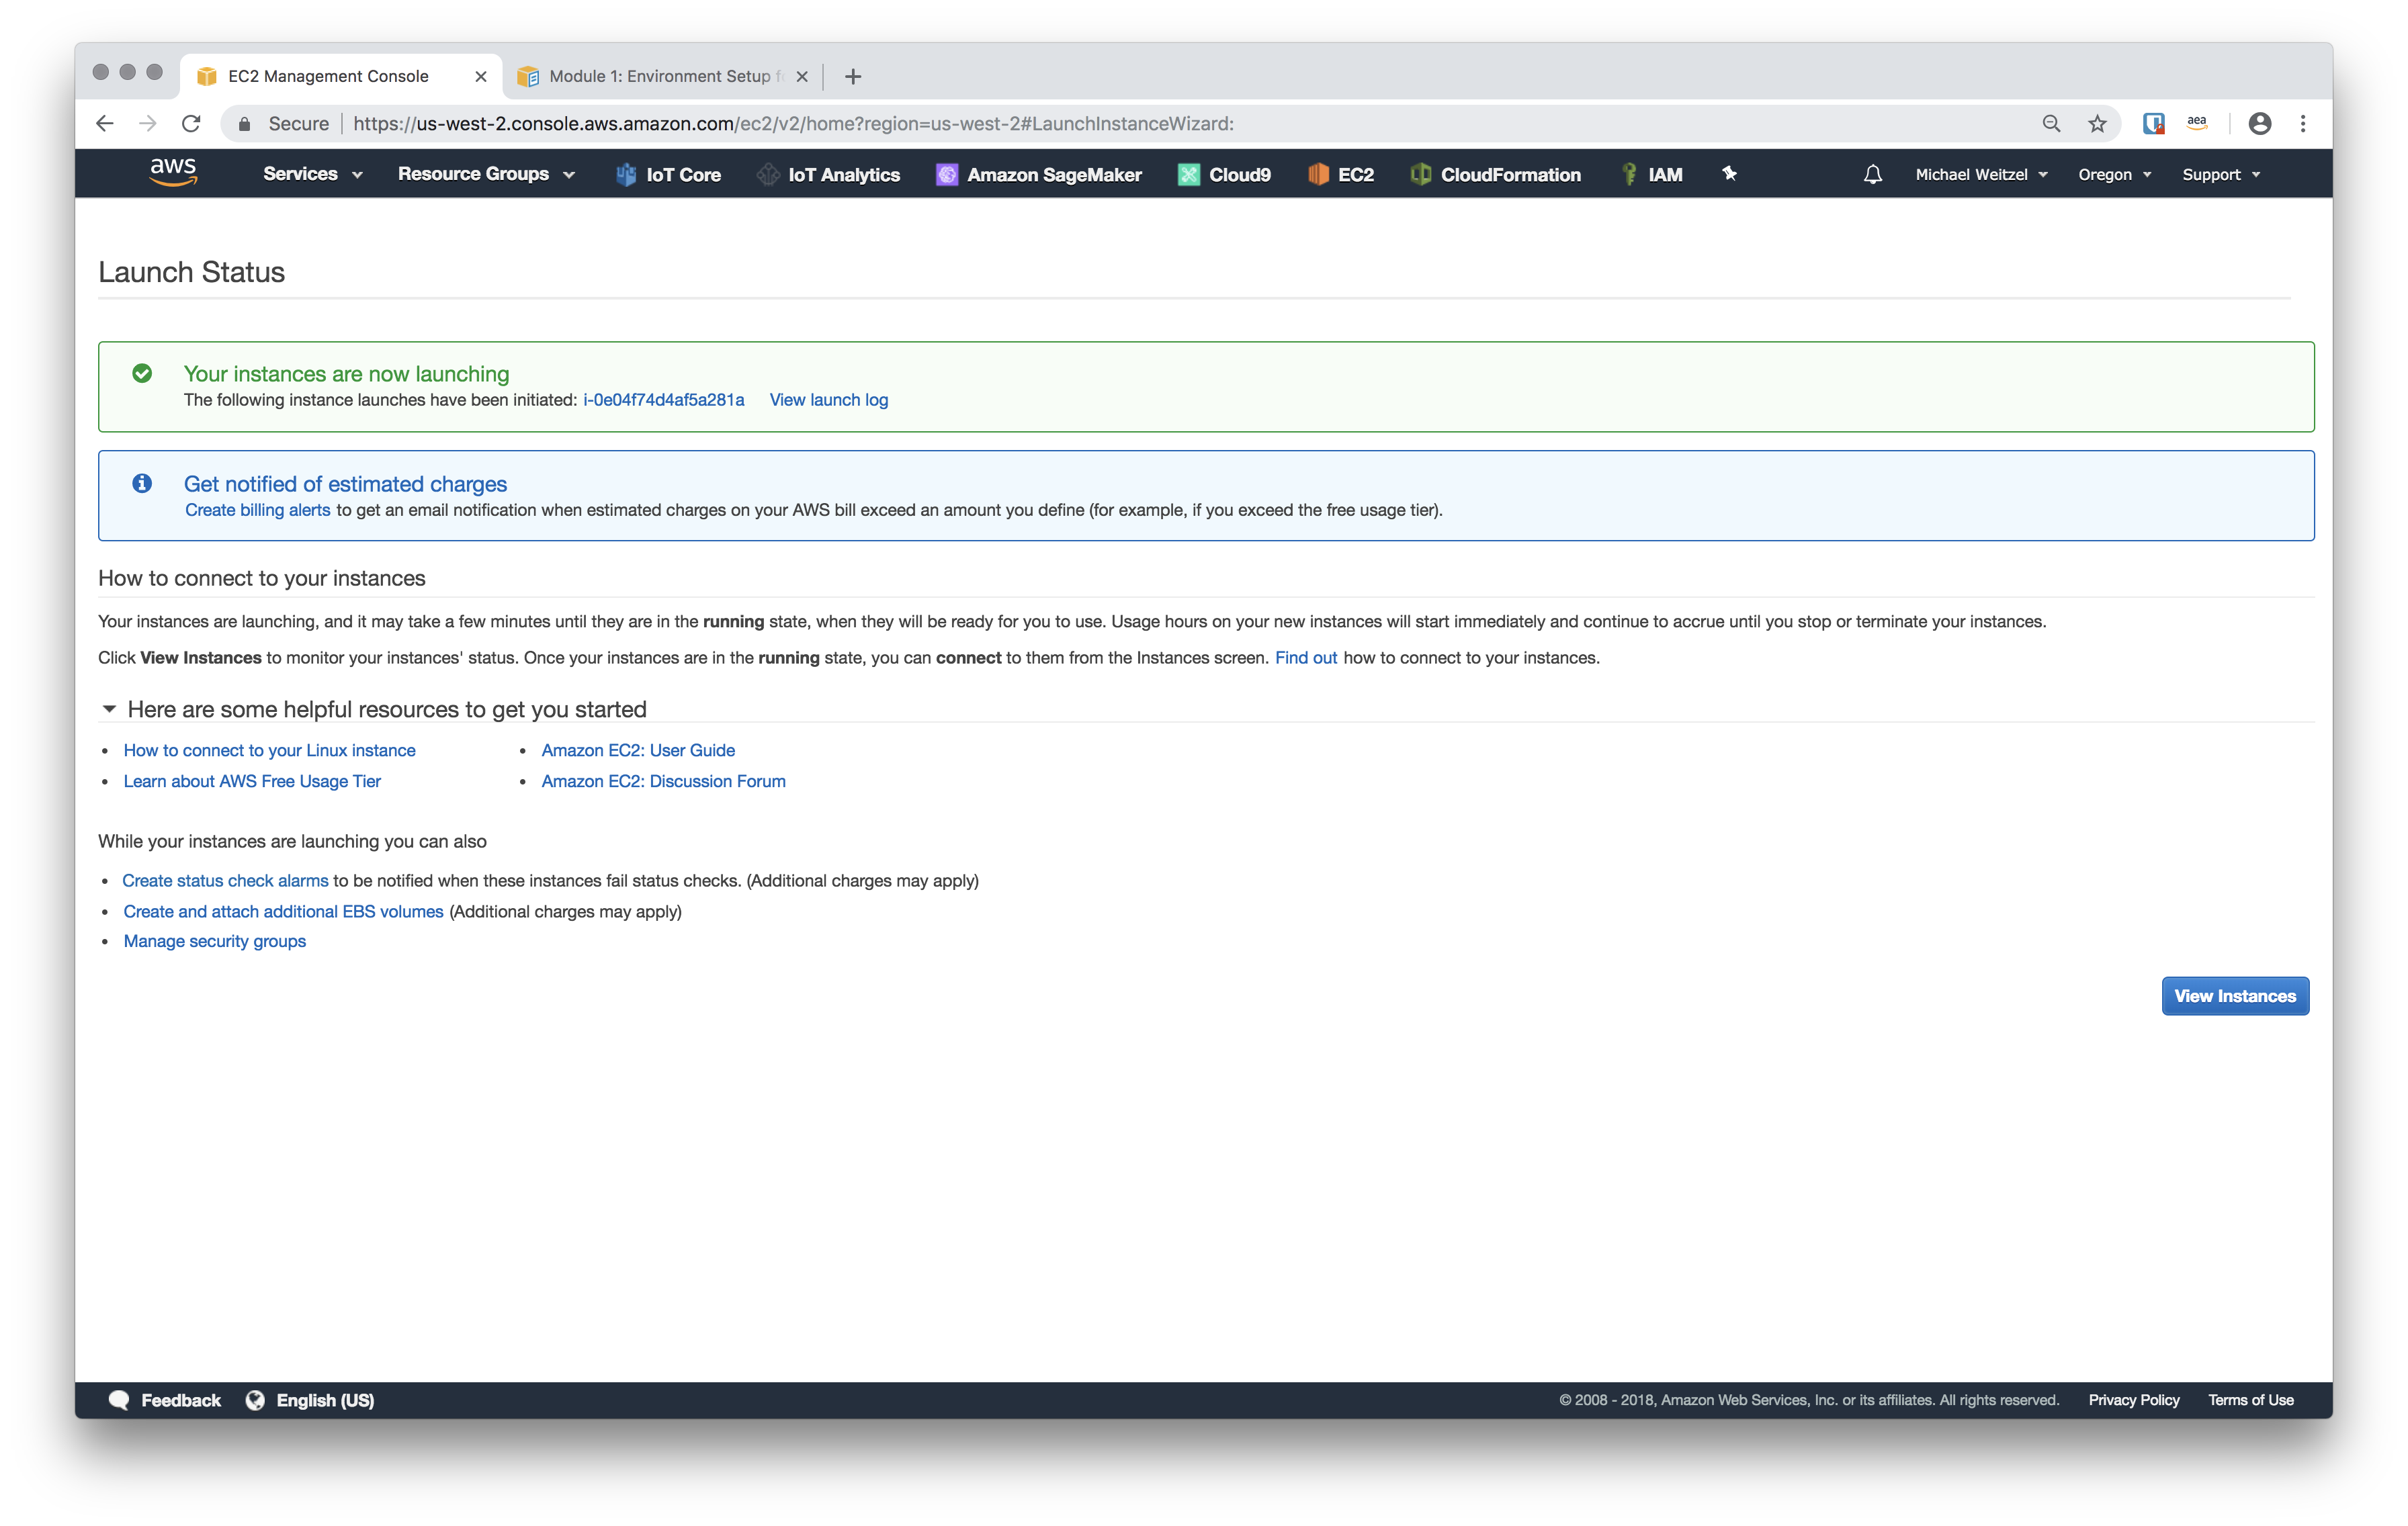This screenshot has height=1526, width=2408.
Task: Click 'Get notified of estimated charges' heading
Action: click(345, 484)
